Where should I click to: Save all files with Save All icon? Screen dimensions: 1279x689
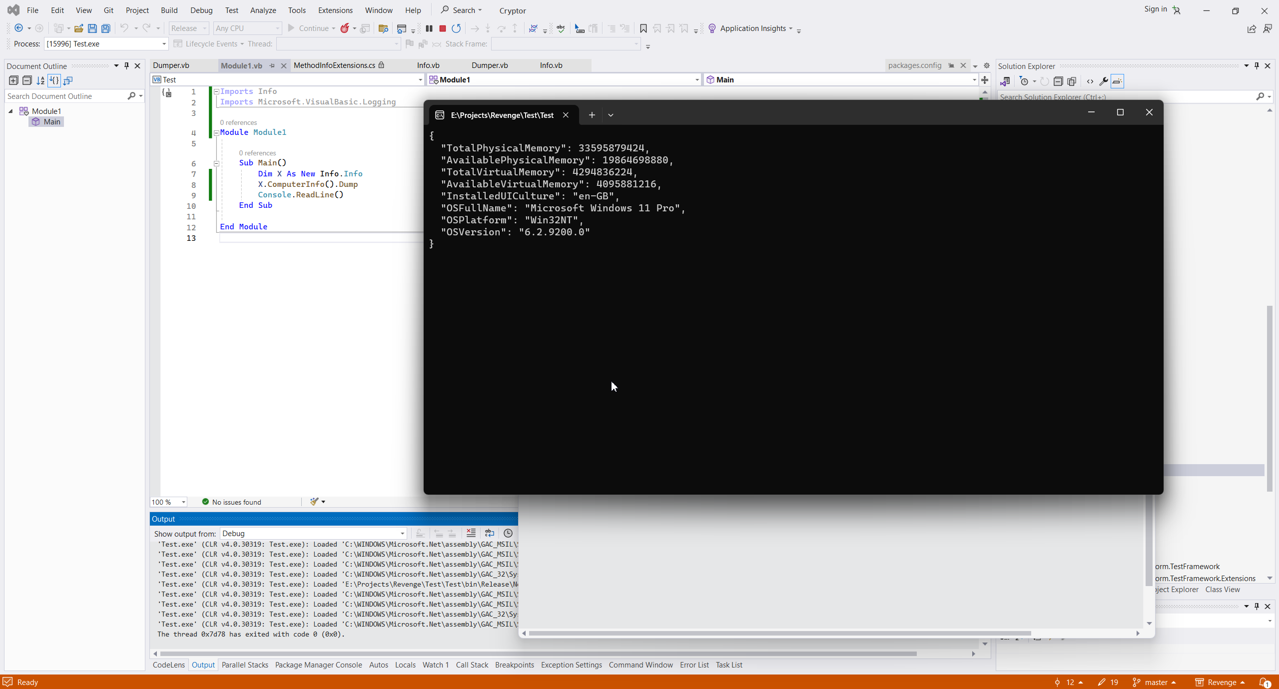pyautogui.click(x=105, y=28)
